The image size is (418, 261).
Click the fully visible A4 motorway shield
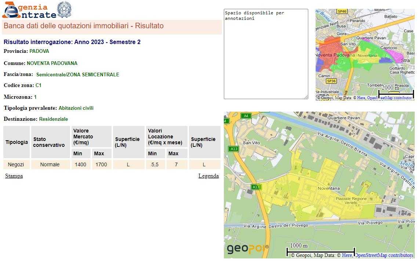[246, 116]
